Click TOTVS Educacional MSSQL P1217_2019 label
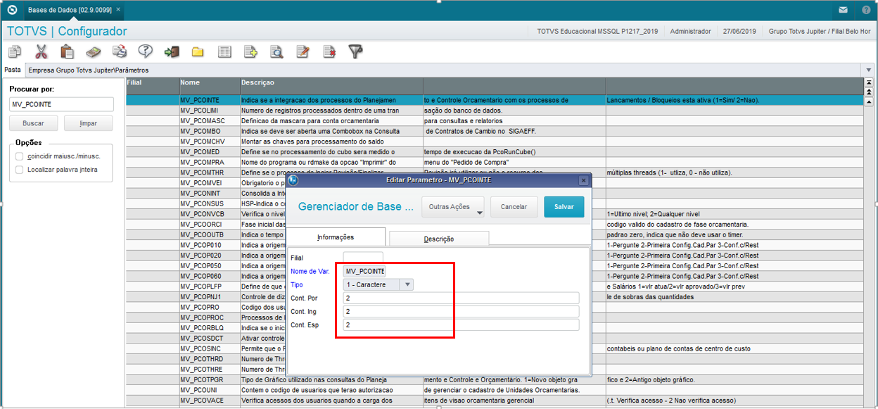This screenshot has height=409, width=878. click(x=597, y=32)
